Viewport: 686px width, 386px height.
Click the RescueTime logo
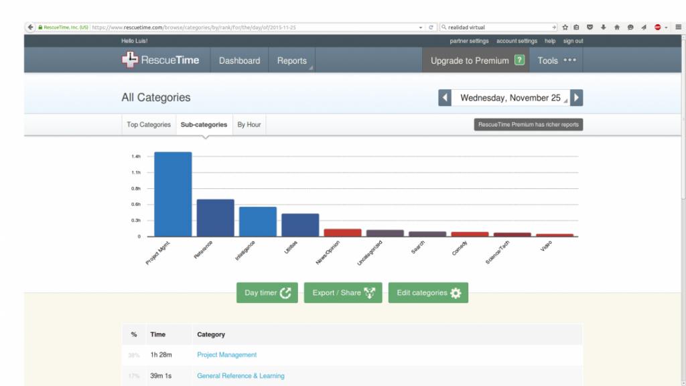point(160,60)
